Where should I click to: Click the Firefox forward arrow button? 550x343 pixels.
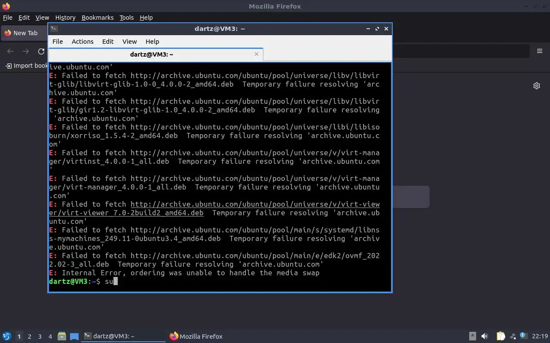click(x=26, y=51)
